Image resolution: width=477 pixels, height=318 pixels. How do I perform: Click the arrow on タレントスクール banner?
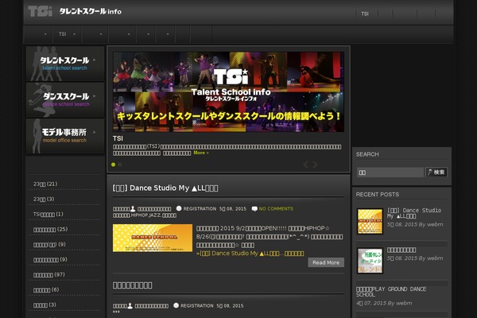(95, 60)
